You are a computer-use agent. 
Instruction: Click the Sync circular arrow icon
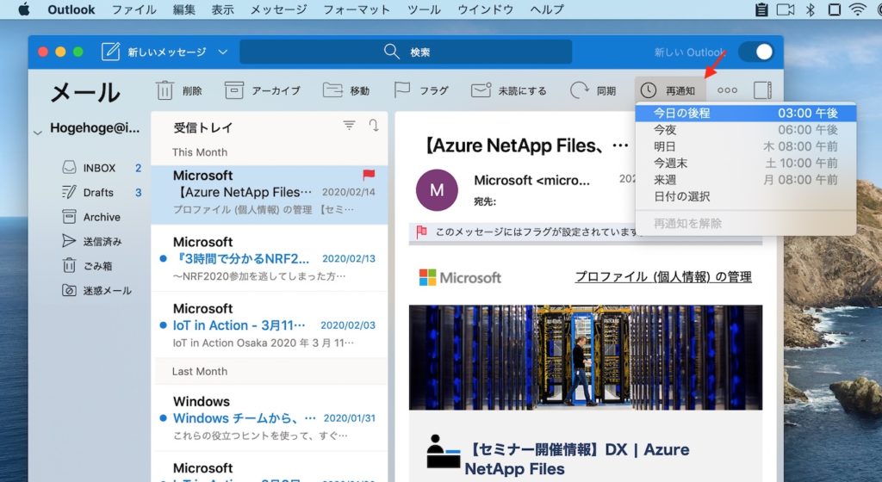(x=580, y=90)
